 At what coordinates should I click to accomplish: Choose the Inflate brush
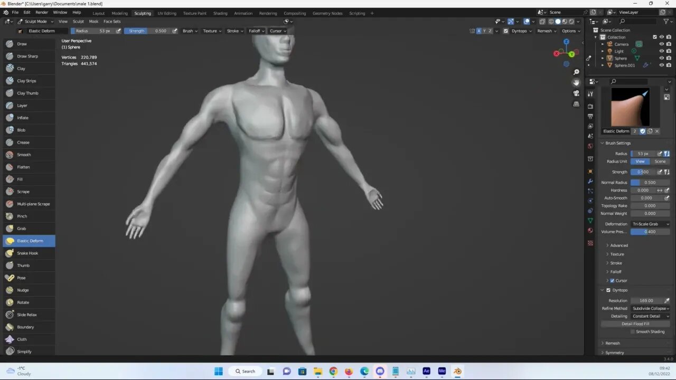[29, 118]
